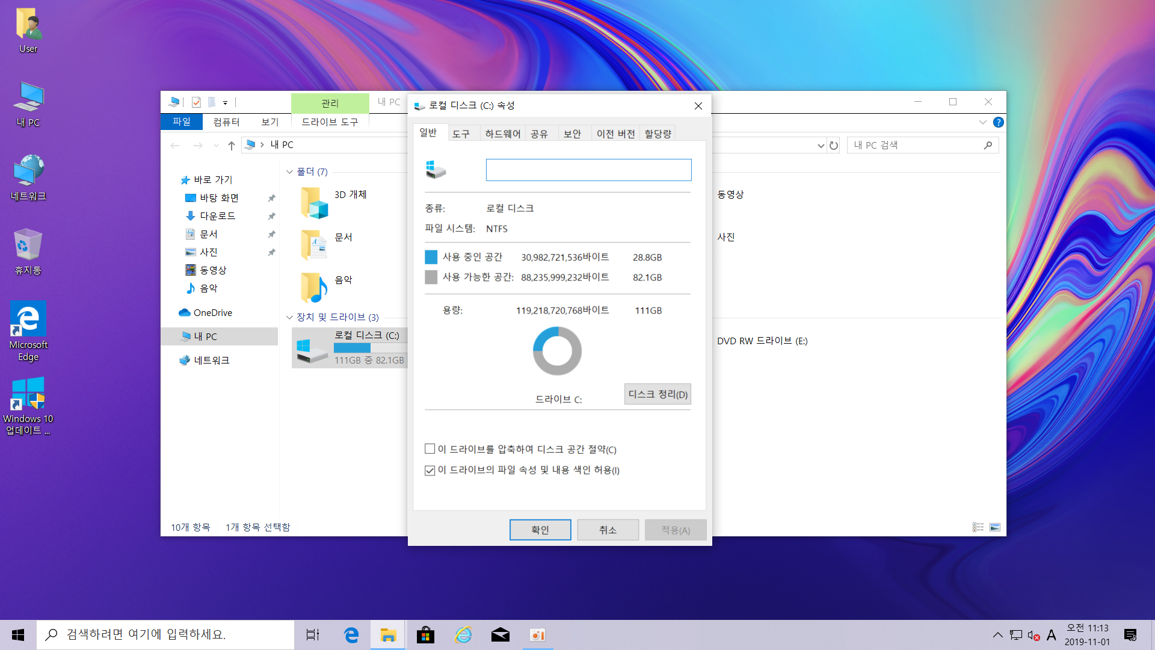Image resolution: width=1155 pixels, height=650 pixels.
Task: Collapse the 폴더 (7) group
Action: click(x=289, y=172)
